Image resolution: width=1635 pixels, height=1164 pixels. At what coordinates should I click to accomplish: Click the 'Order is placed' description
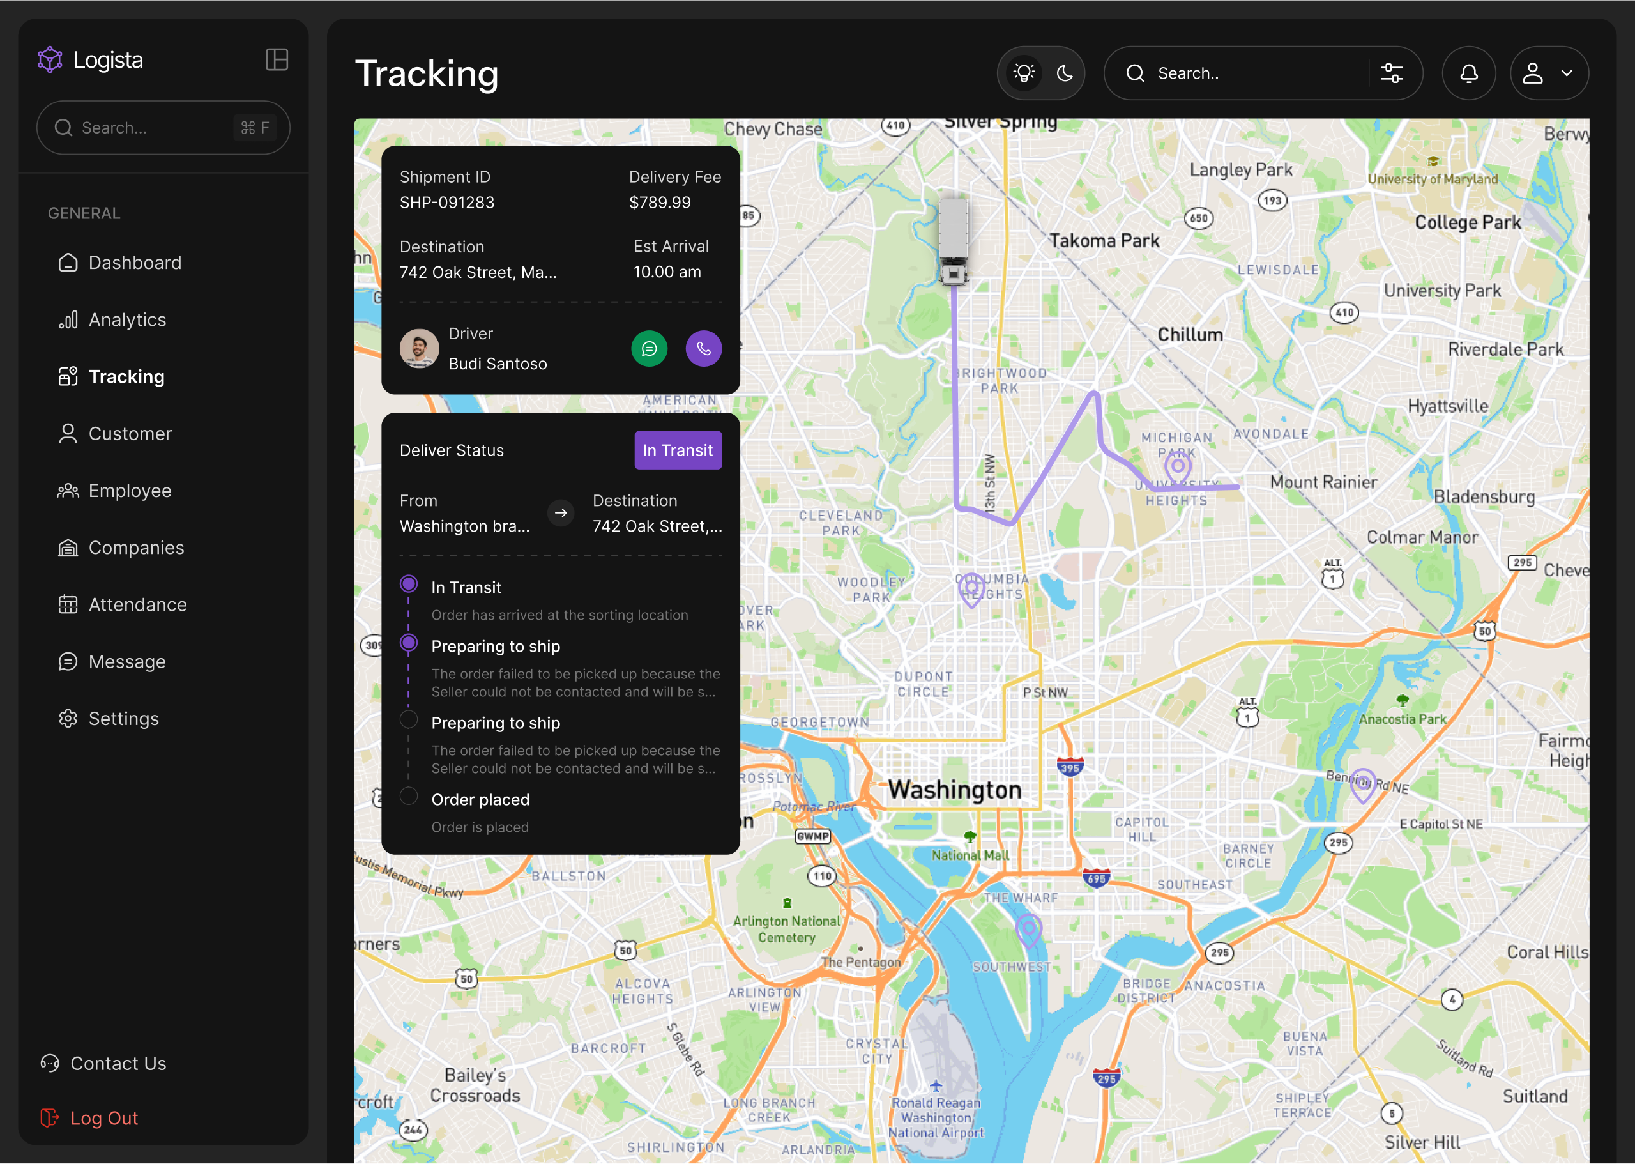click(480, 828)
